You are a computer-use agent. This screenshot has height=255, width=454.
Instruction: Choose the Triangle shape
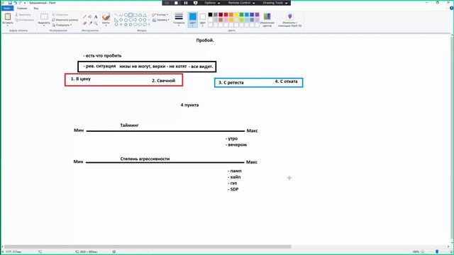coord(145,15)
